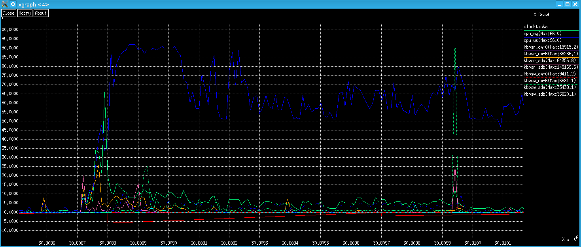Close the xgraph window via title bar

pyautogui.click(x=575, y=4)
